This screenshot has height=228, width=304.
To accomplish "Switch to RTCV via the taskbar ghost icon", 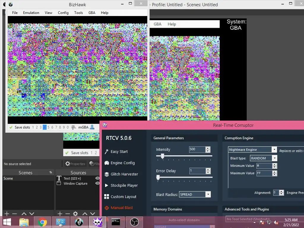I will [x=98, y=222].
